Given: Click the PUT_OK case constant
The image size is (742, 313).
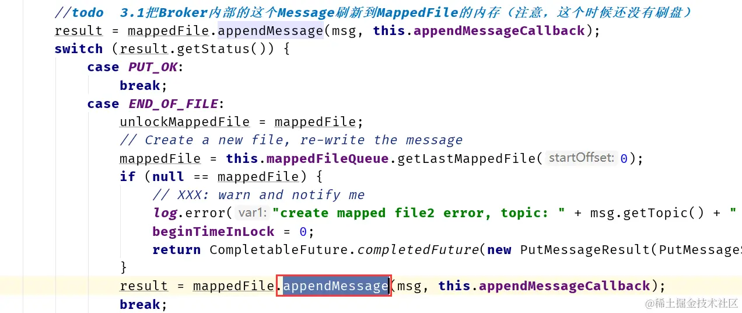Looking at the screenshot, I should [153, 67].
